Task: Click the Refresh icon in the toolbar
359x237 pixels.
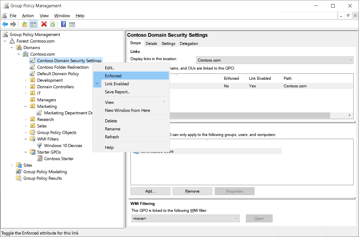Action: coord(53,24)
